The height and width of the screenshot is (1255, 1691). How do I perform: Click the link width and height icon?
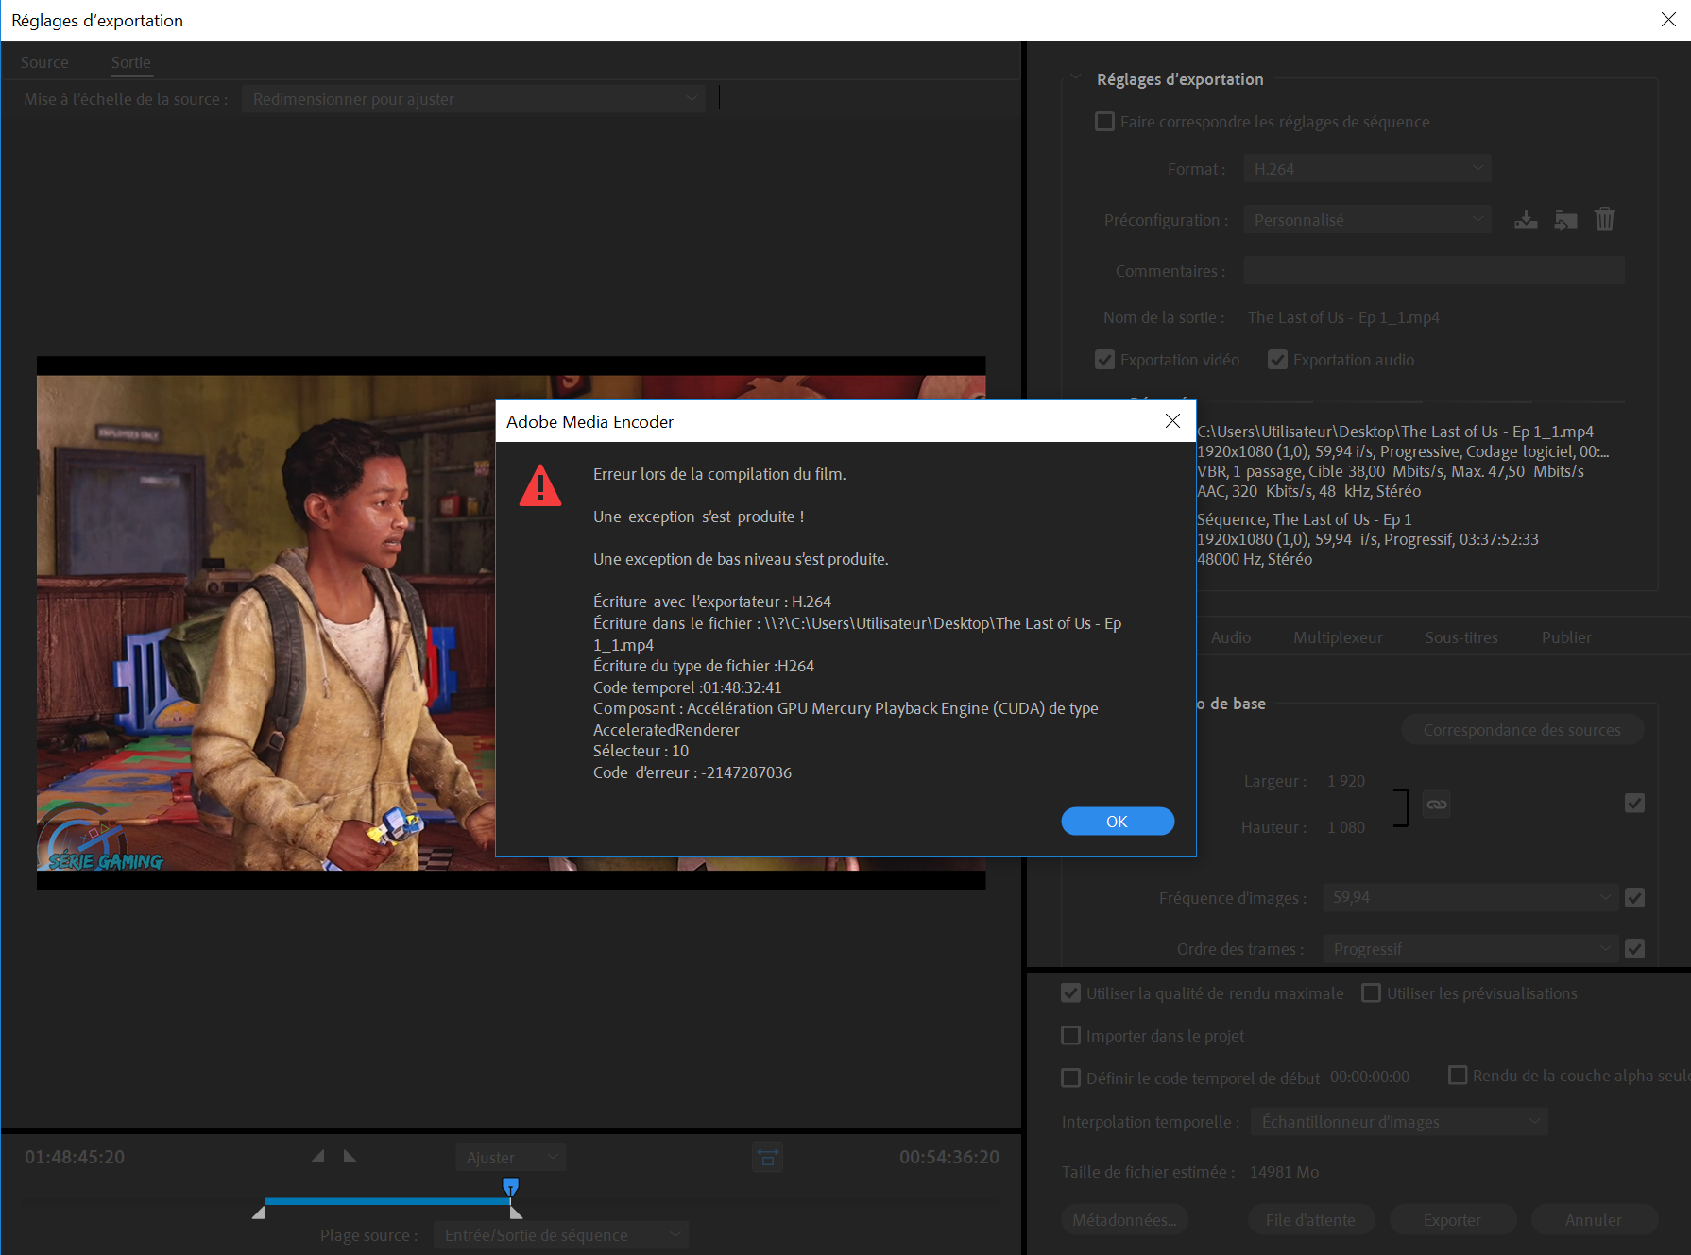(x=1437, y=805)
